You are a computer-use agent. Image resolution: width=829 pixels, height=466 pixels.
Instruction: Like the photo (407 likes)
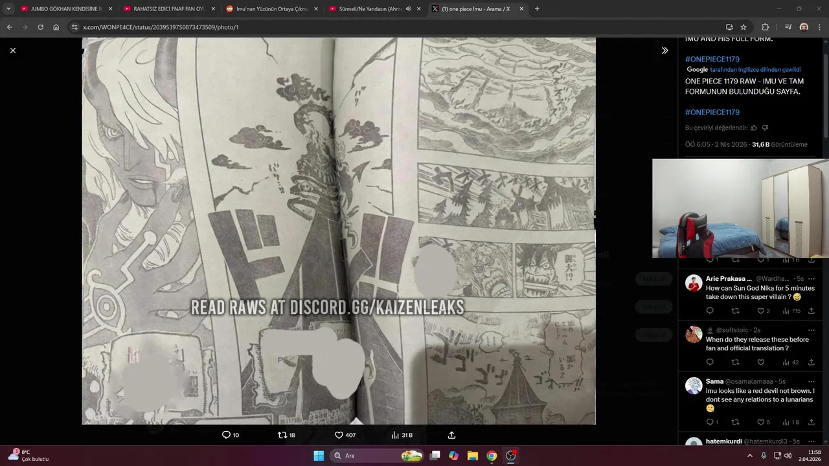click(345, 435)
